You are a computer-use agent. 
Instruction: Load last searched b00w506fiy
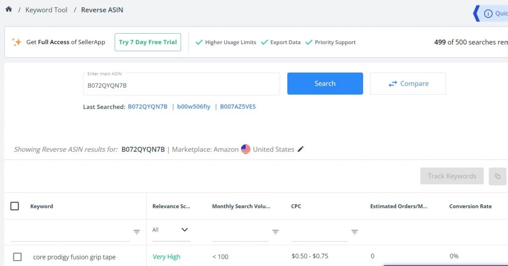click(x=194, y=106)
